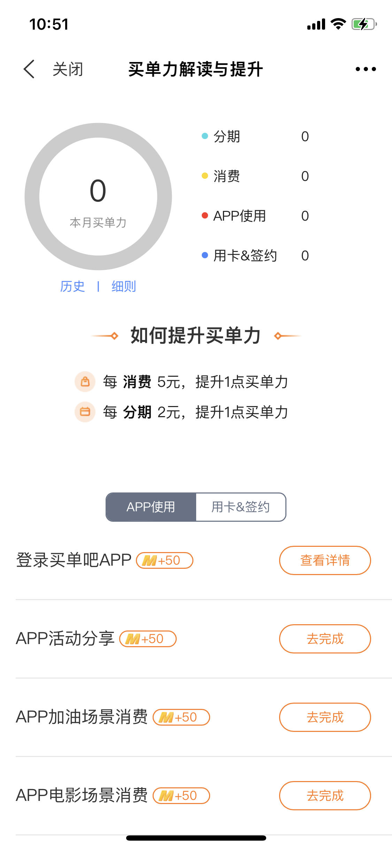The width and height of the screenshot is (392, 849).
Task: Click 去完成 for APP电影场景消费
Action: [325, 796]
